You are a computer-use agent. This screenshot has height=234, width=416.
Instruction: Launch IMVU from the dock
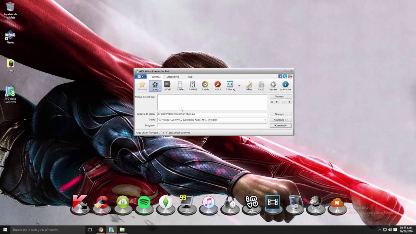tap(252, 205)
